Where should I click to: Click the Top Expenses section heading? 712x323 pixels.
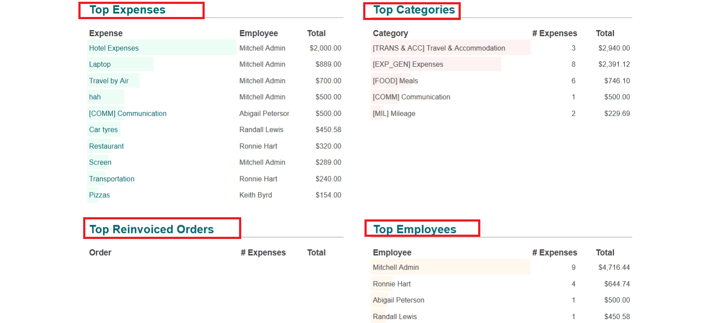tap(127, 10)
